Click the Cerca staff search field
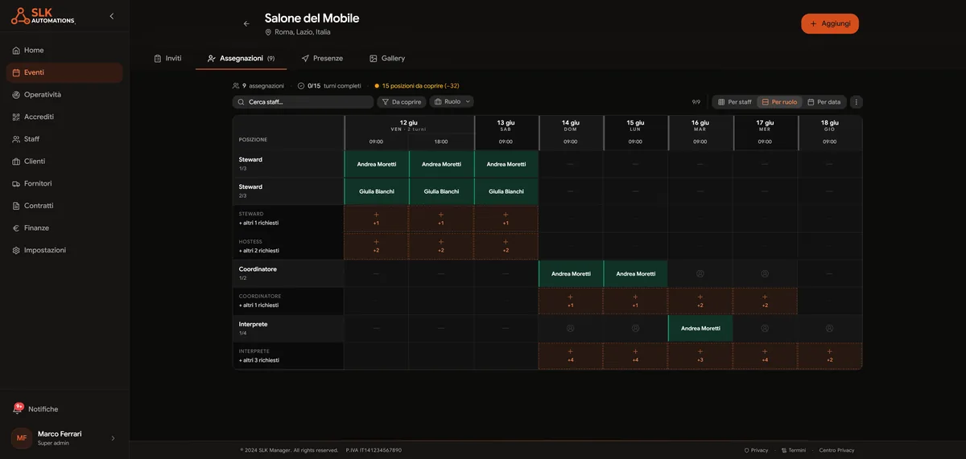This screenshot has width=966, height=459. [303, 102]
